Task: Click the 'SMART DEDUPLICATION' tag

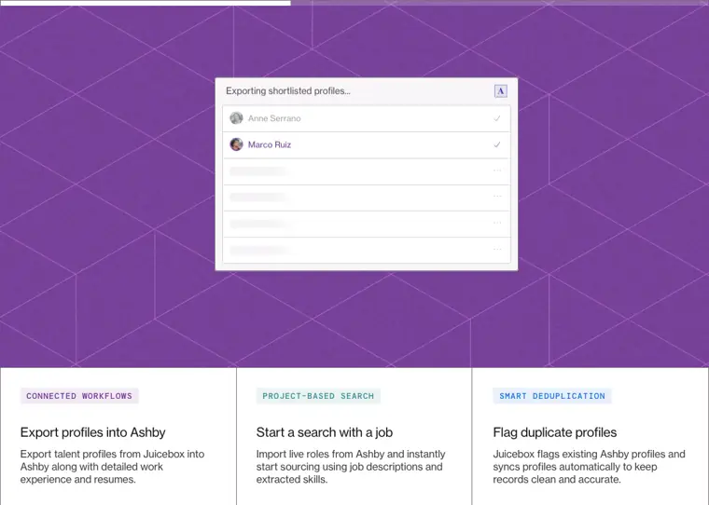Action: click(552, 396)
